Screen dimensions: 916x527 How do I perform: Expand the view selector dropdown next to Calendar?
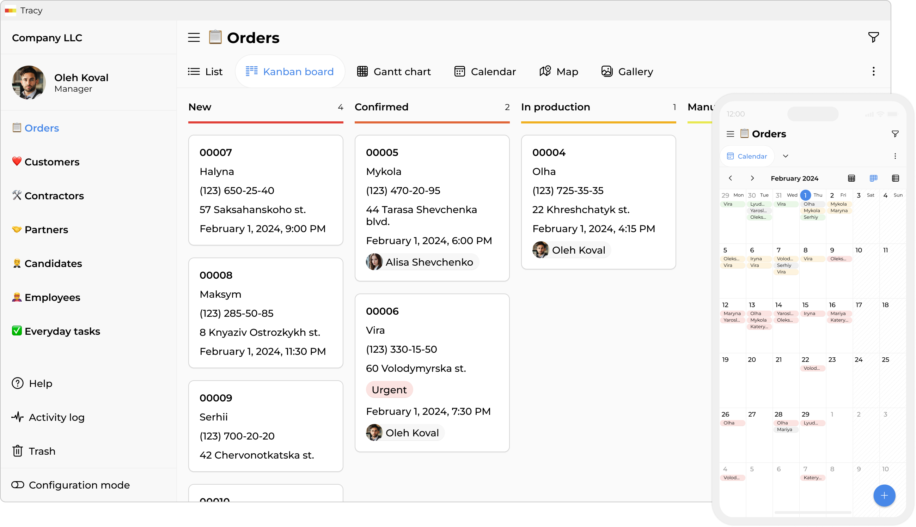[x=786, y=156]
